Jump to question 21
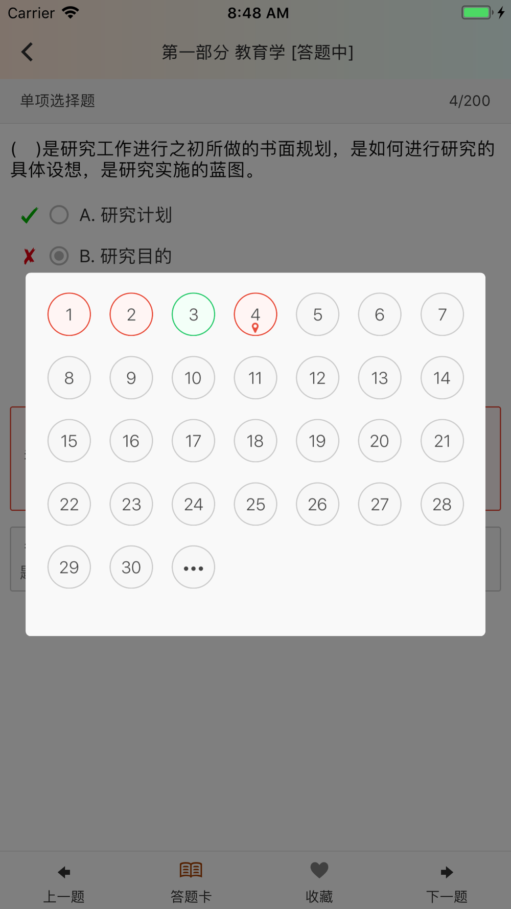Screen dimensions: 511x909 [x=442, y=441]
